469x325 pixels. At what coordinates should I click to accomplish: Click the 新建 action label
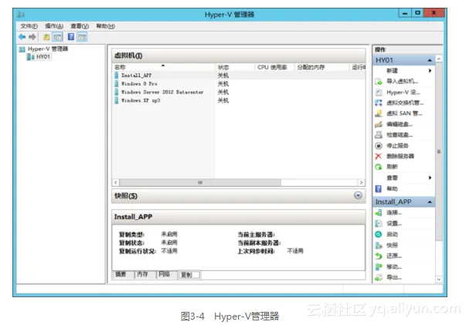392,71
